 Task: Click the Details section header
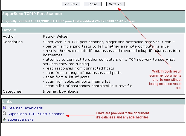click(x=93, y=30)
